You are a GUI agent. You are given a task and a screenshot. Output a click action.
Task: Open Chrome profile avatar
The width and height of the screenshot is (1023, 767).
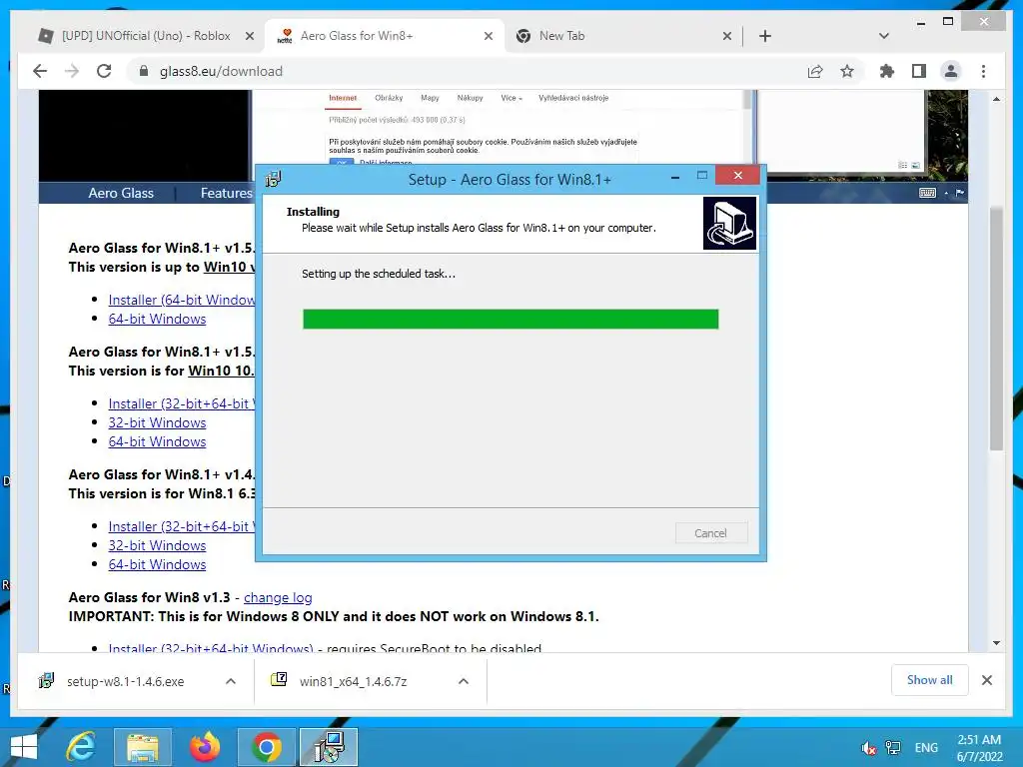[x=951, y=71]
